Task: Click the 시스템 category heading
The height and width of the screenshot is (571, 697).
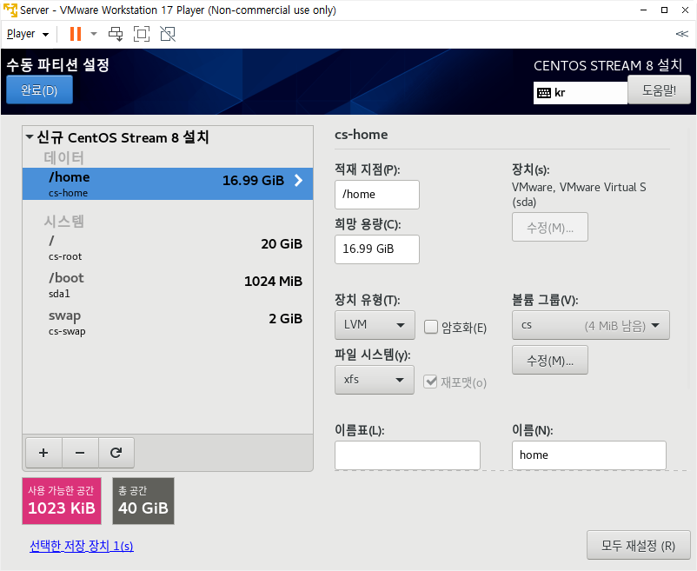Action: pos(64,222)
